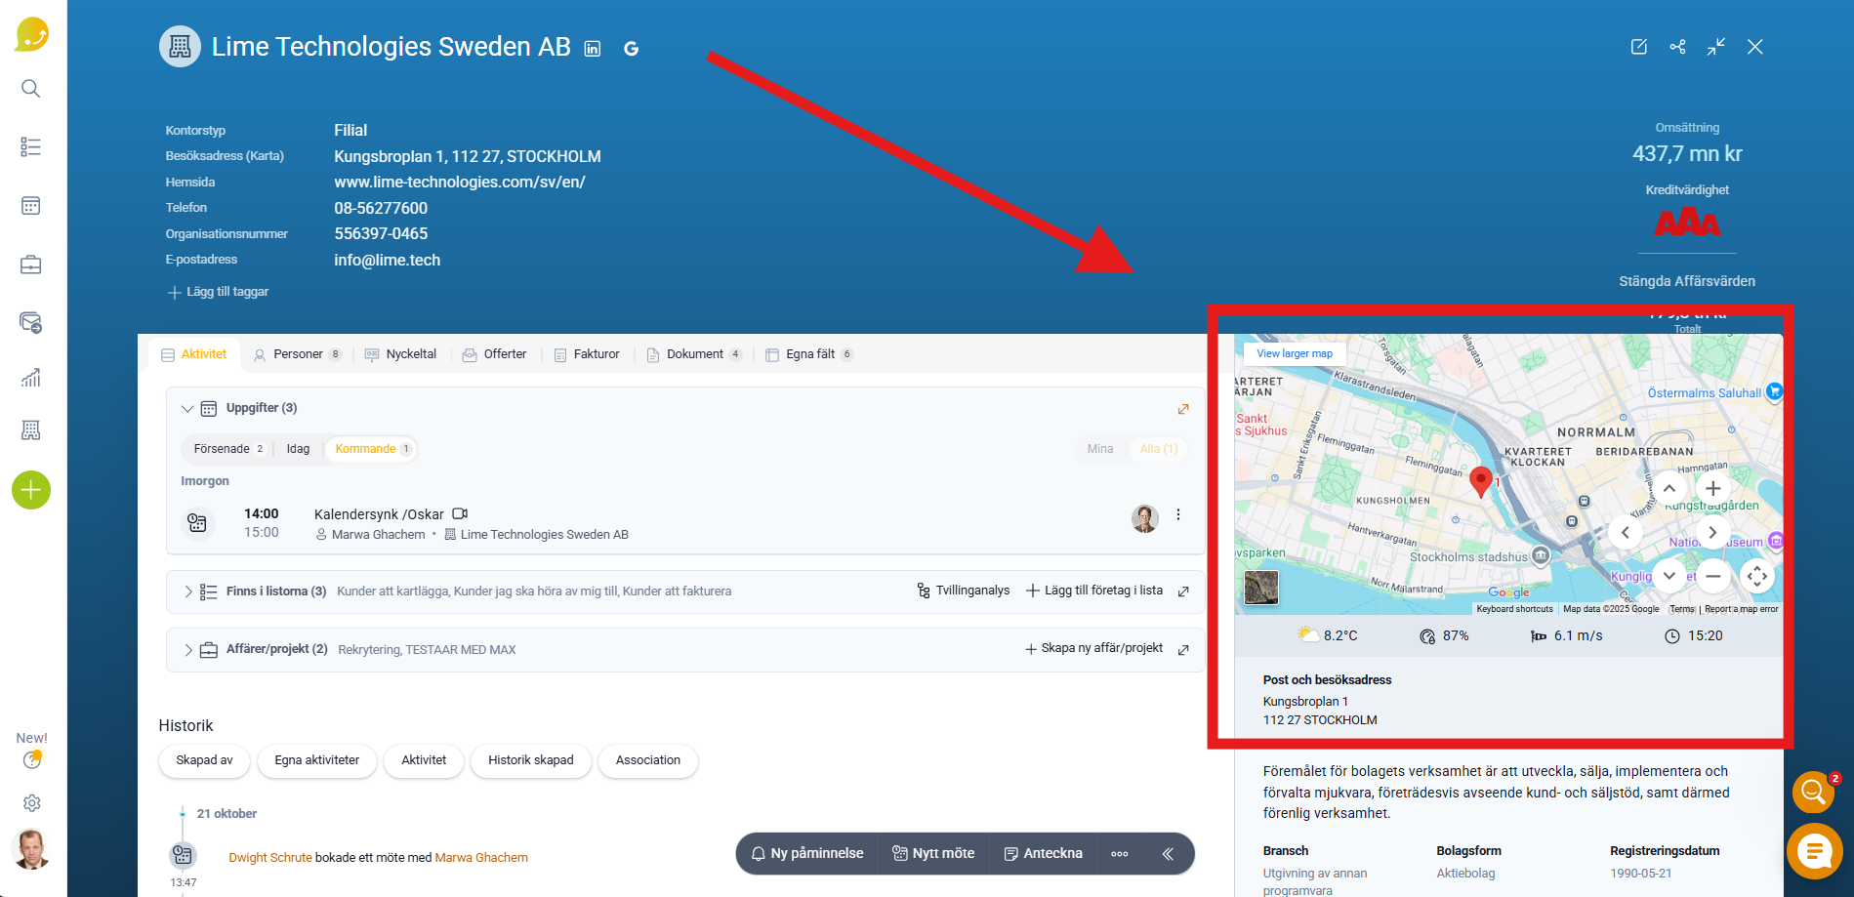Open Affärer/projekt in expanded view
Viewport: 1854px width, 897px height.
click(1183, 650)
